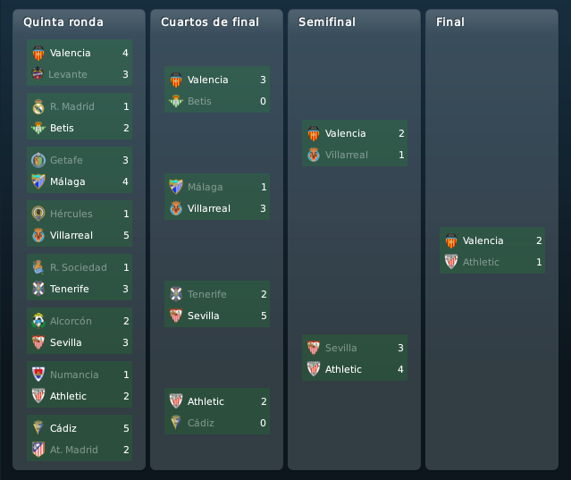
Task: Click Numancia crest in Quinta ronda
Action: click(x=38, y=375)
